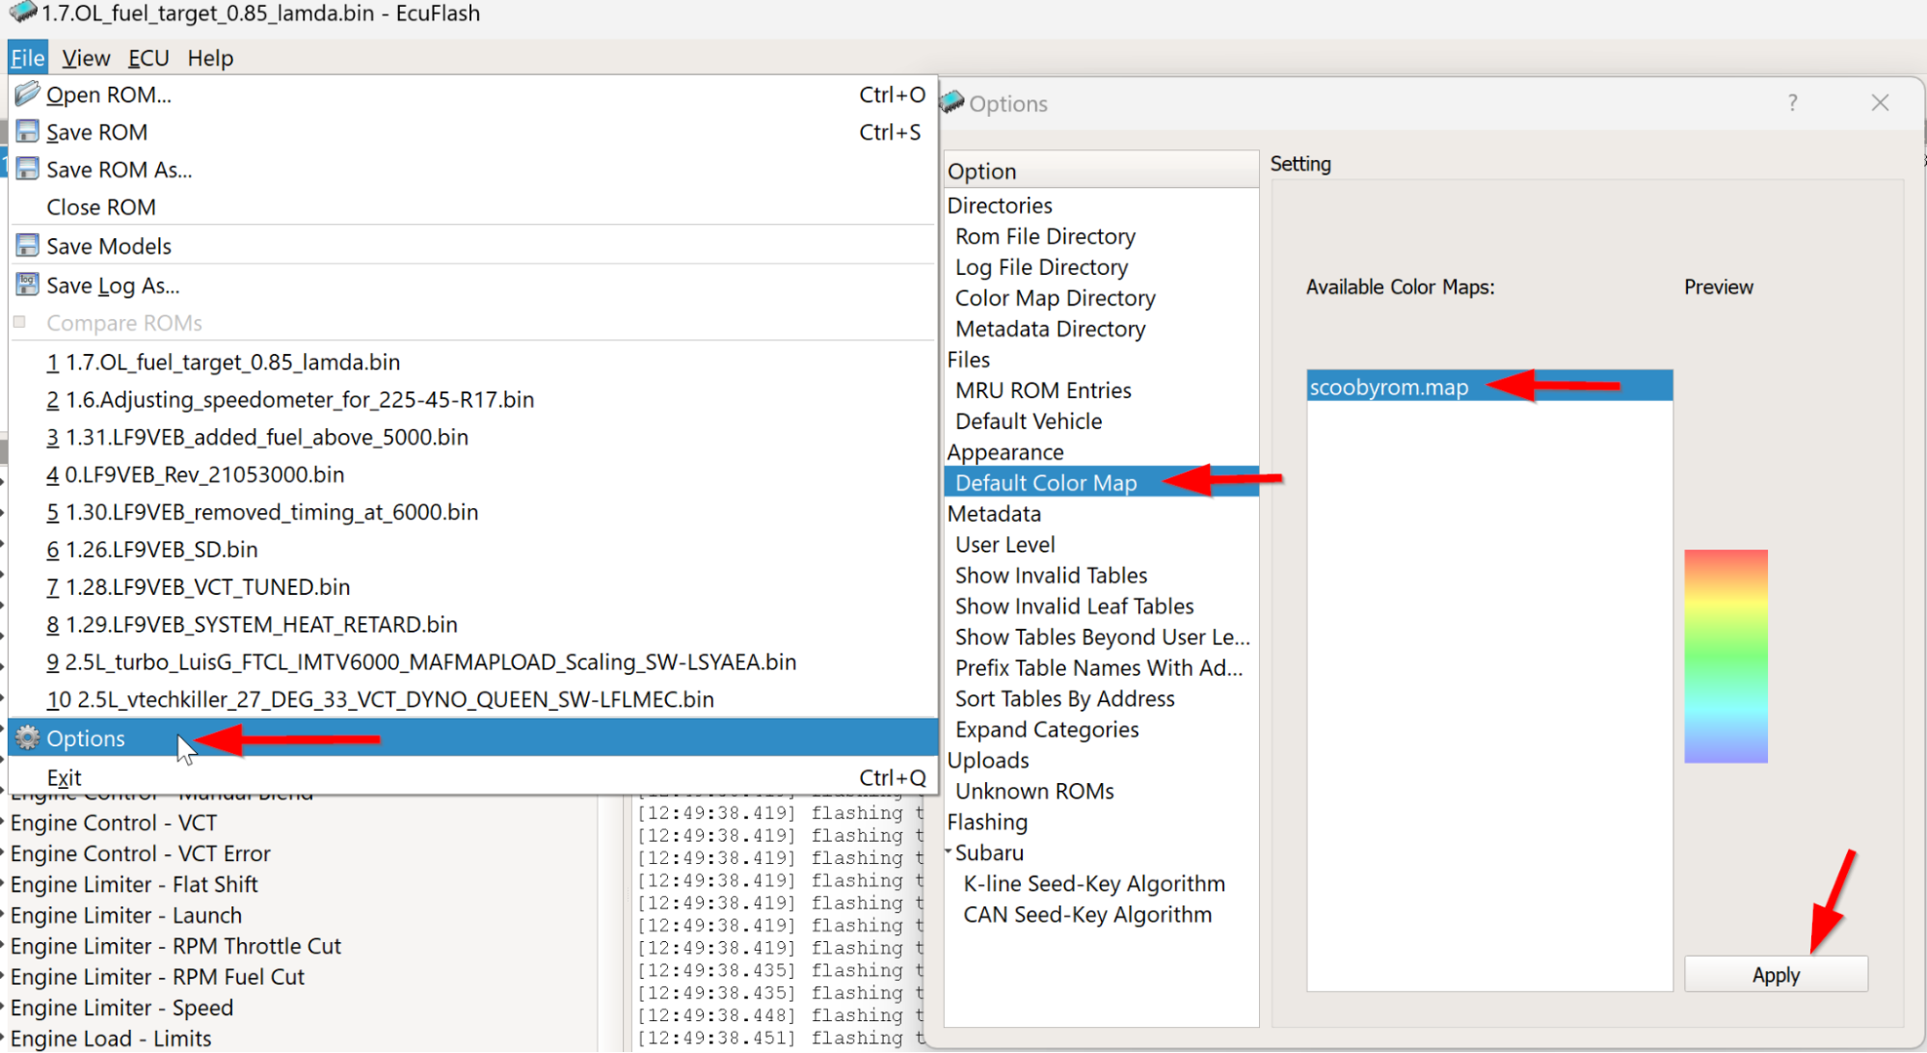
Task: Collapse the Subaru tree node
Action: [949, 851]
